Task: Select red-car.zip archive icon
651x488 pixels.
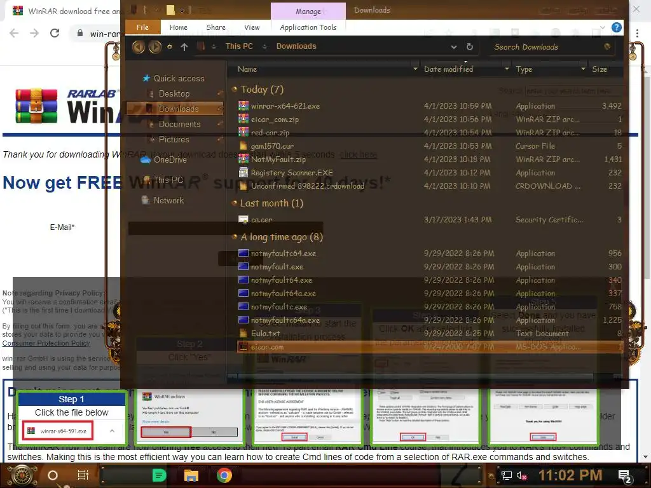Action: pyautogui.click(x=243, y=132)
